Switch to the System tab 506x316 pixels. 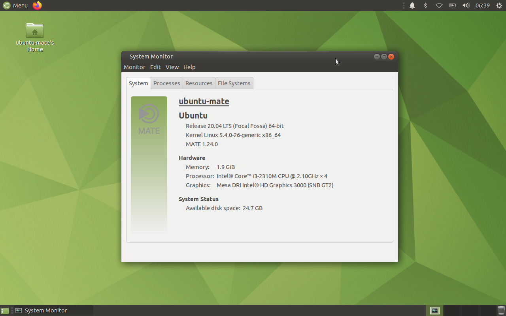(x=138, y=83)
